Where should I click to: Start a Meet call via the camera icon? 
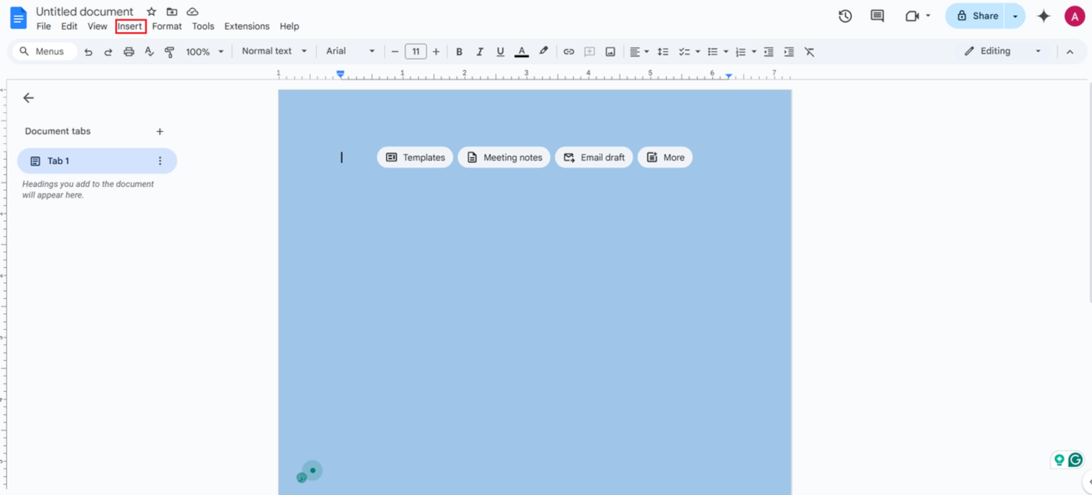pos(914,16)
